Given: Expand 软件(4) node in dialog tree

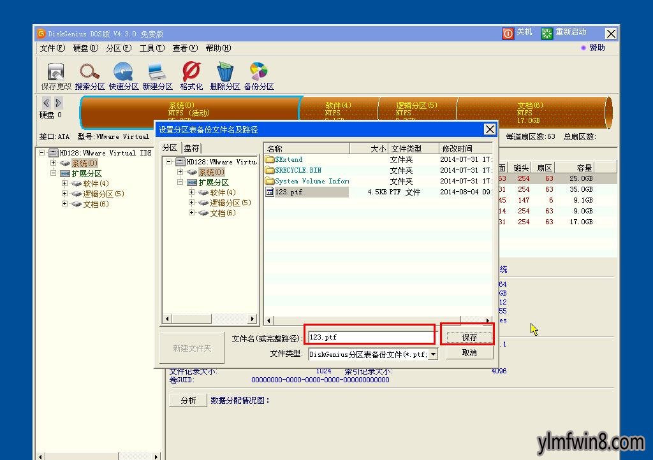Looking at the screenshot, I should click(x=191, y=192).
